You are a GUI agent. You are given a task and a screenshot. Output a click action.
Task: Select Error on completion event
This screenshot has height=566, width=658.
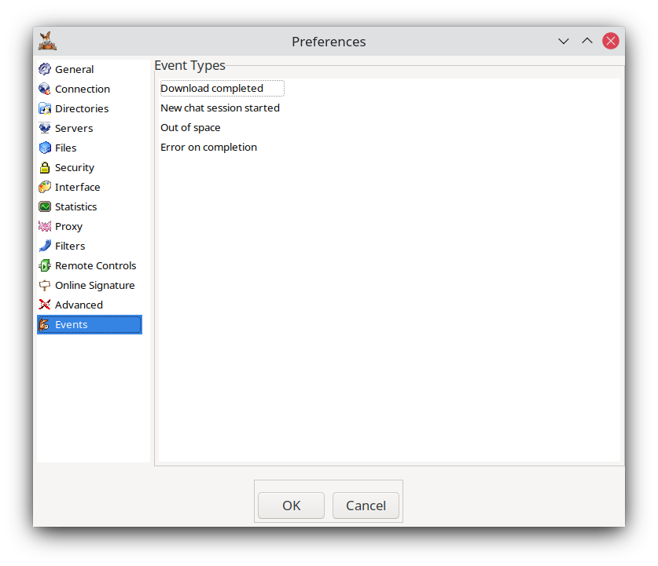pyautogui.click(x=208, y=147)
